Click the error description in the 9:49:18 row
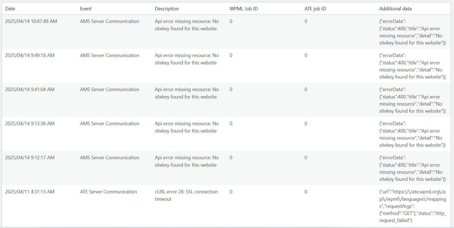The width and height of the screenshot is (454, 228). tap(187, 59)
